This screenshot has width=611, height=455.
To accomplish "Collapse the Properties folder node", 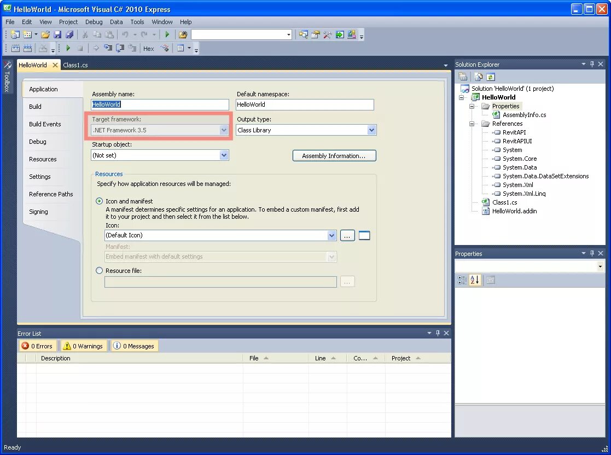I will point(472,106).
